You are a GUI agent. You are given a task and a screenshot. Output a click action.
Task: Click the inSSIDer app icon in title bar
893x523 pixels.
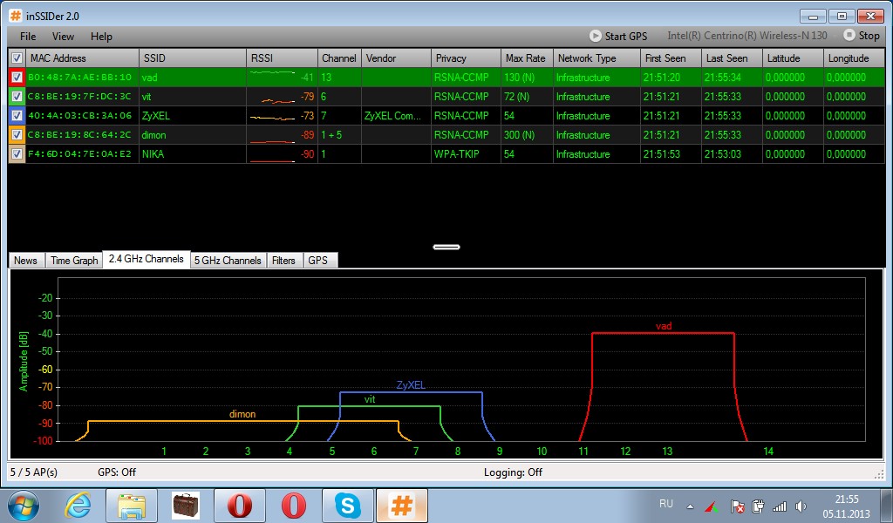16,16
